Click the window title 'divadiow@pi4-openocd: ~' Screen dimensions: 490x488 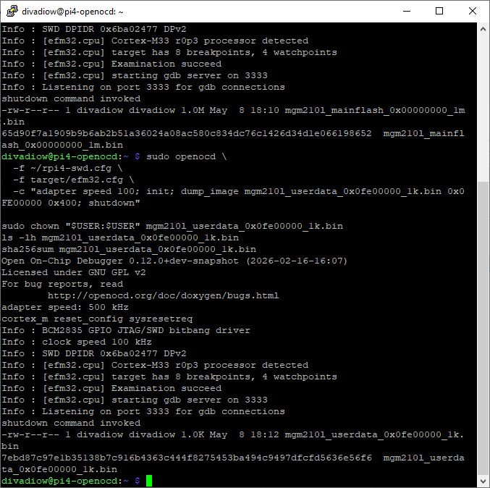pyautogui.click(x=72, y=12)
